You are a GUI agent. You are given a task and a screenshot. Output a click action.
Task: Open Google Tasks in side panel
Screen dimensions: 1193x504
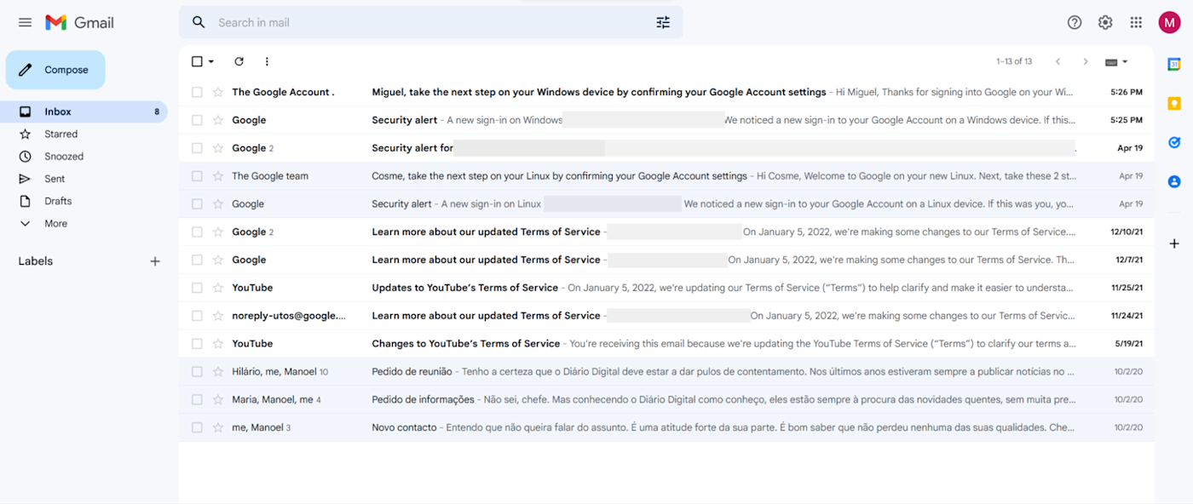point(1174,142)
